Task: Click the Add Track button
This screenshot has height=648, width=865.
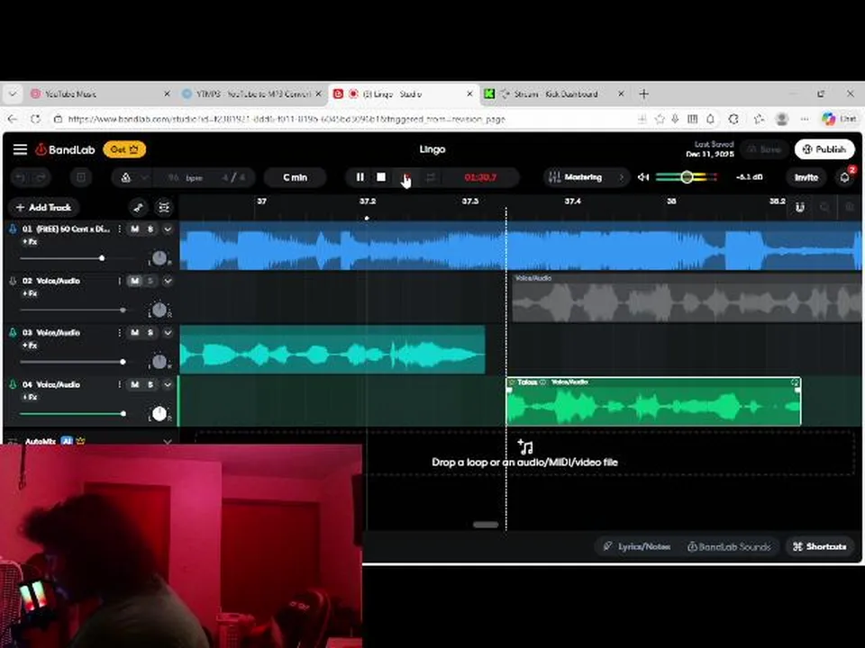Action: [43, 207]
